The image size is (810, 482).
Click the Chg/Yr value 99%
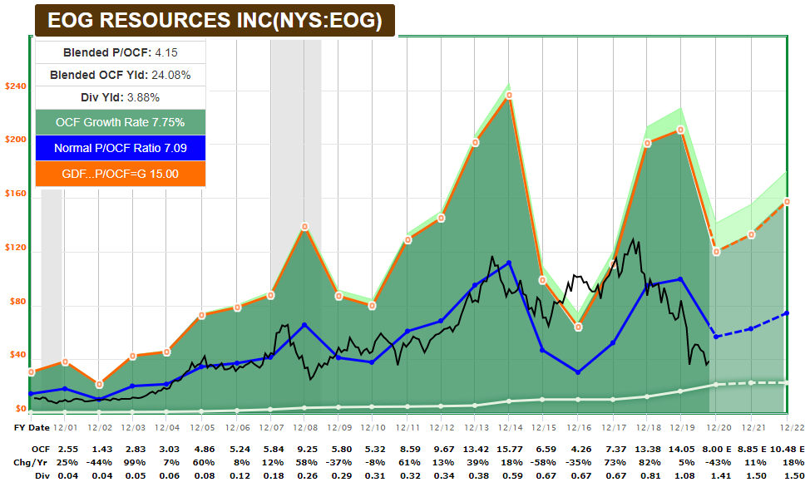[x=135, y=462]
